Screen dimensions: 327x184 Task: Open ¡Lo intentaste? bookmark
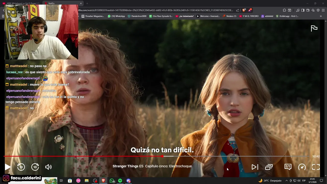click(x=184, y=16)
